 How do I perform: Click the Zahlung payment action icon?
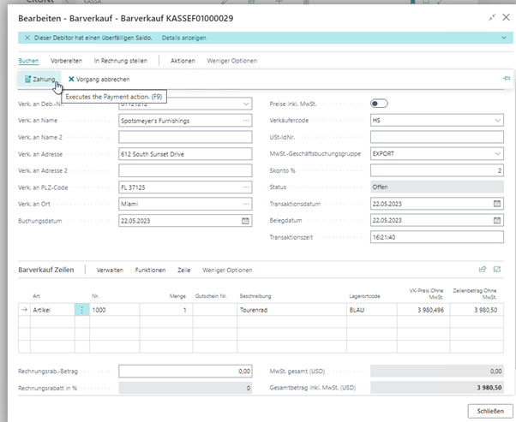(x=27, y=79)
